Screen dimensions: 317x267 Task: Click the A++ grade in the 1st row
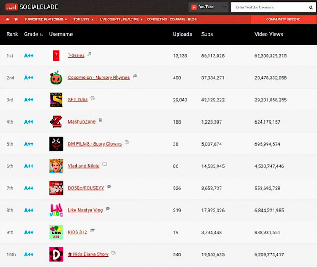pos(29,55)
